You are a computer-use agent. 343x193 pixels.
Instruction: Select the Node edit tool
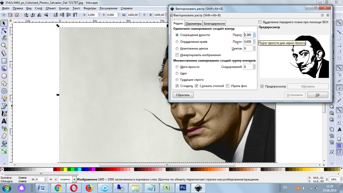pyautogui.click(x=4, y=31)
